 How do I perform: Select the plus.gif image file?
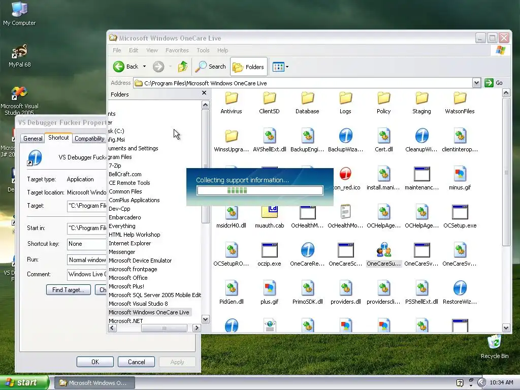(x=269, y=293)
